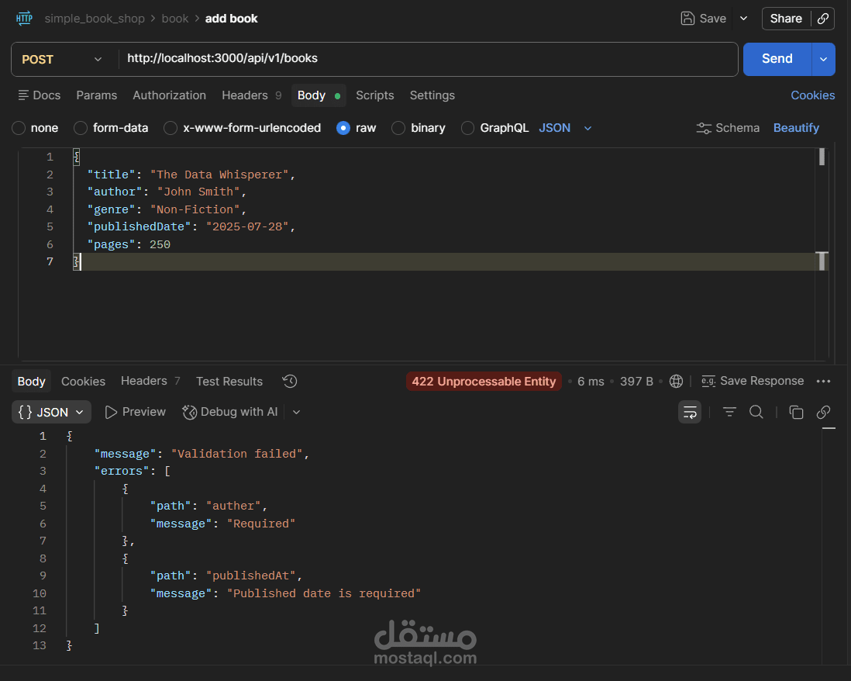The height and width of the screenshot is (681, 851).
Task: Select the none body type
Action: click(x=19, y=128)
